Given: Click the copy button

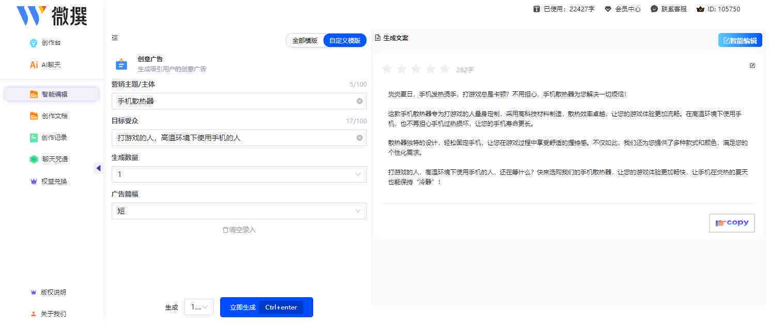Looking at the screenshot, I should coord(732,223).
